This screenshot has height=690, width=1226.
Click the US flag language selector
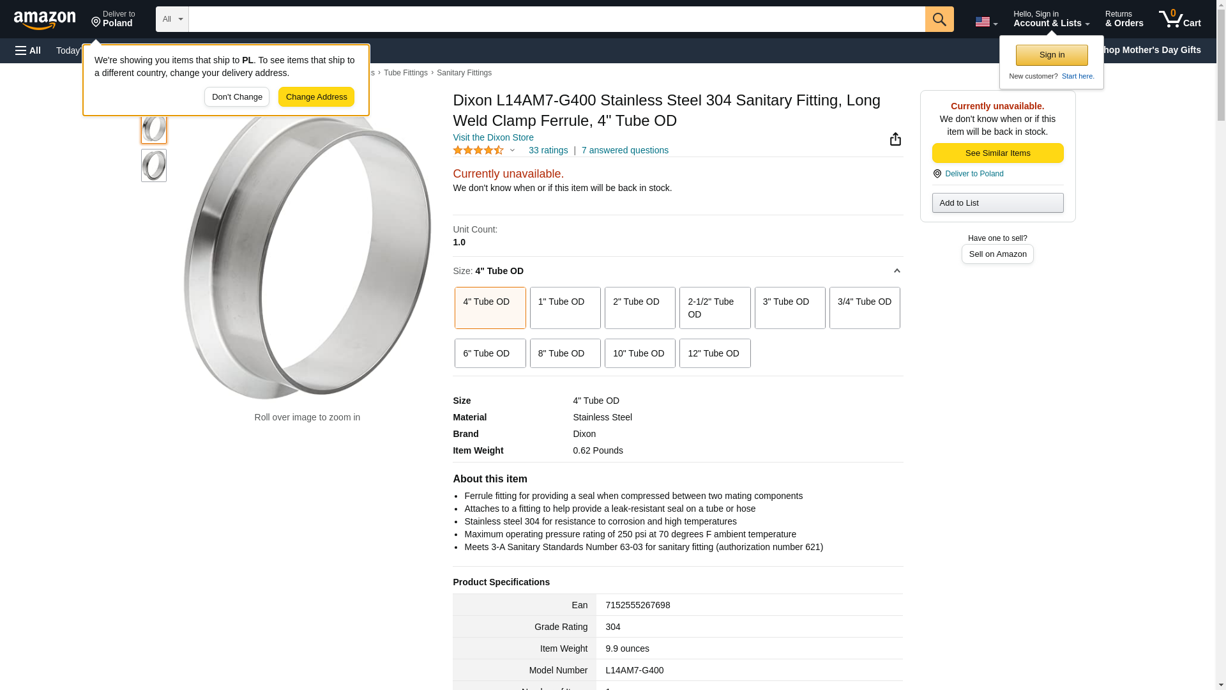click(x=986, y=22)
